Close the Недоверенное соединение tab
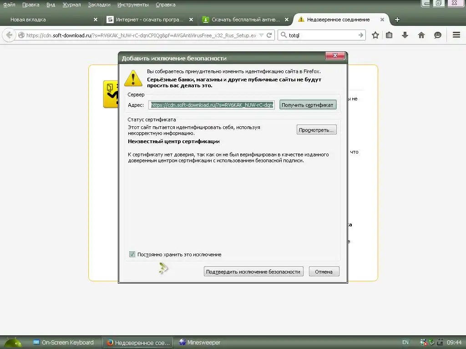466x349 pixels. 382,20
